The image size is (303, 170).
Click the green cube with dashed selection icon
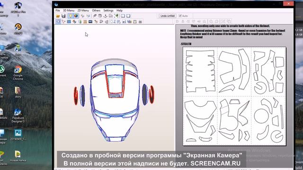click(x=116, y=16)
